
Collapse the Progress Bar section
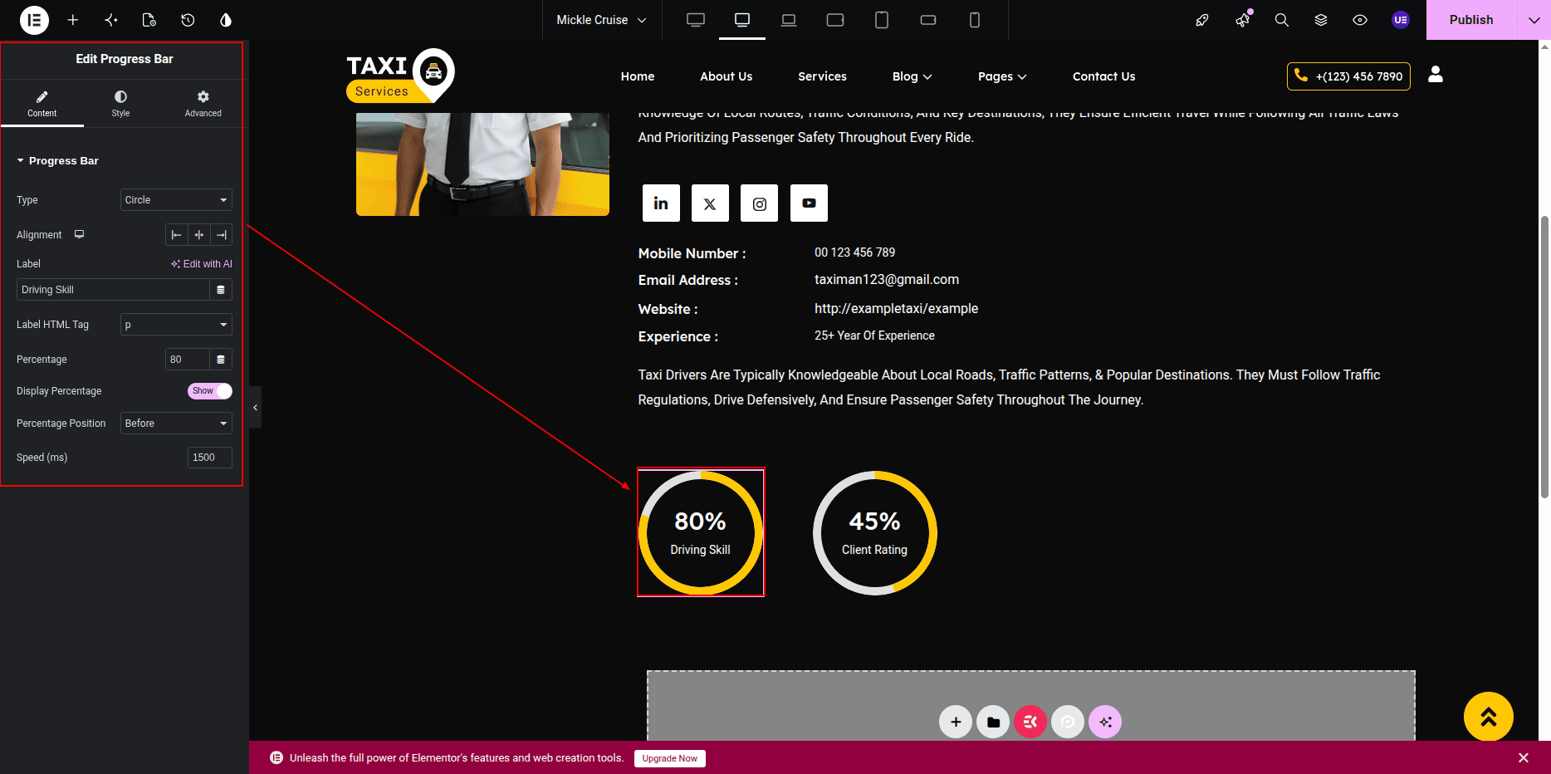point(57,161)
